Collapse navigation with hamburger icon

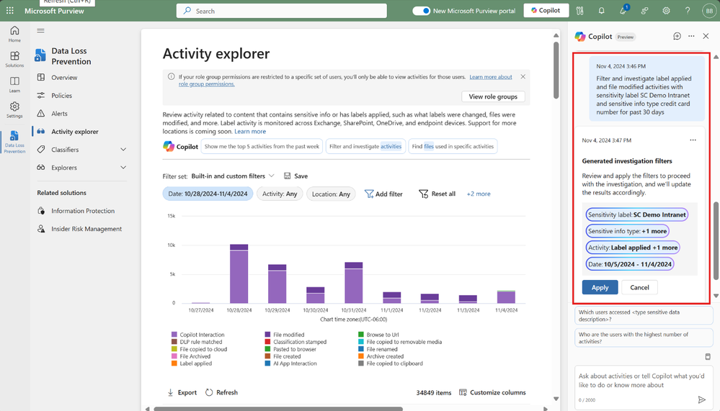pyautogui.click(x=41, y=31)
